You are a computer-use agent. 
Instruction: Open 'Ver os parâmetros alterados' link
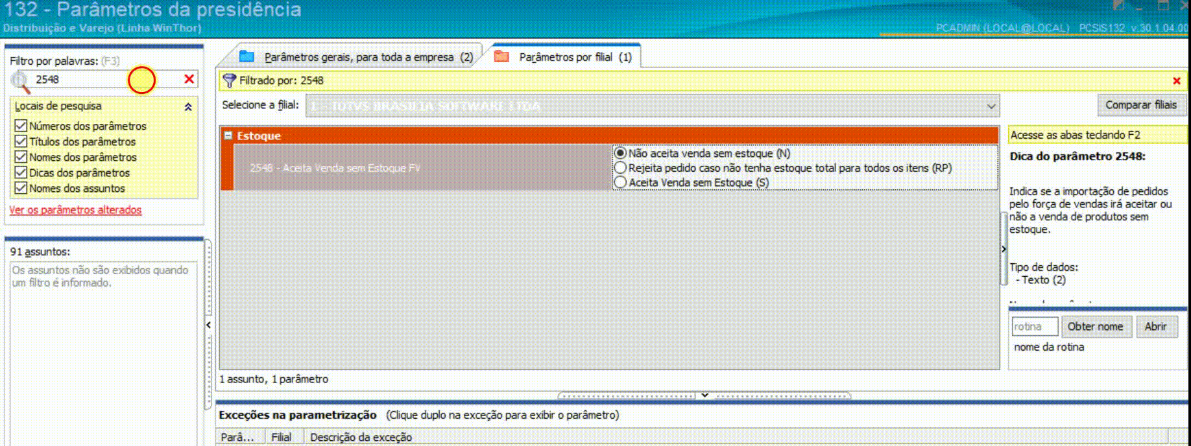tap(75, 210)
